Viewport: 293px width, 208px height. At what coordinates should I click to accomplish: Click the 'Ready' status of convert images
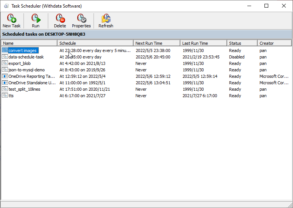coord(235,50)
